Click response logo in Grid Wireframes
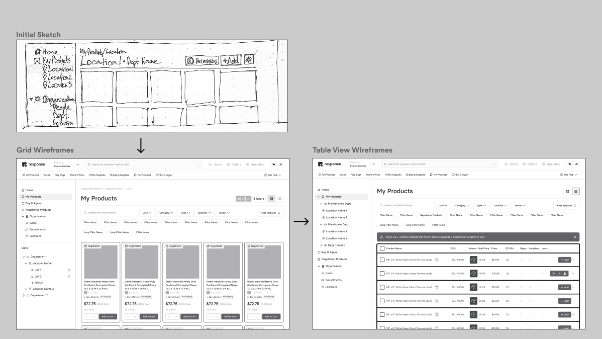 tap(33, 164)
